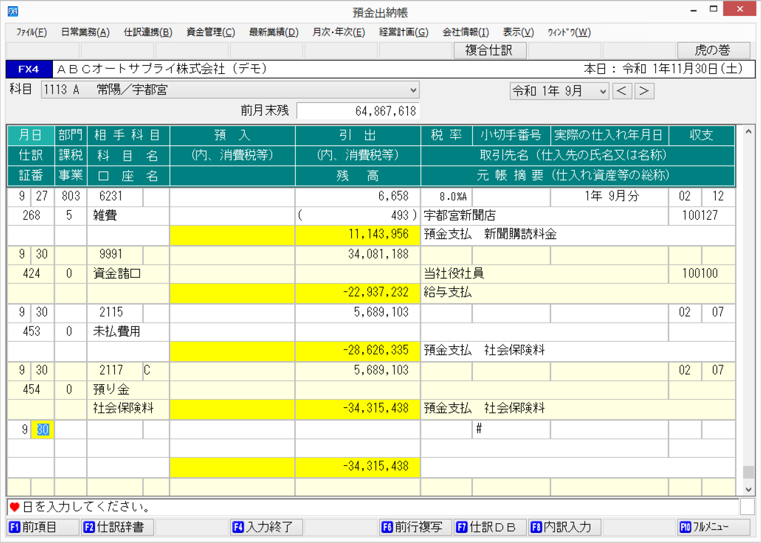Open the 月次・年次(E) menu
This screenshot has height=543, width=761.
[338, 32]
